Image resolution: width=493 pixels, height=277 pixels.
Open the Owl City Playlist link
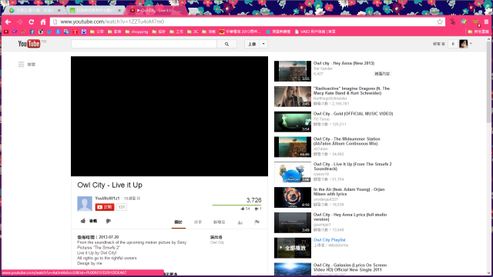pos(329,240)
